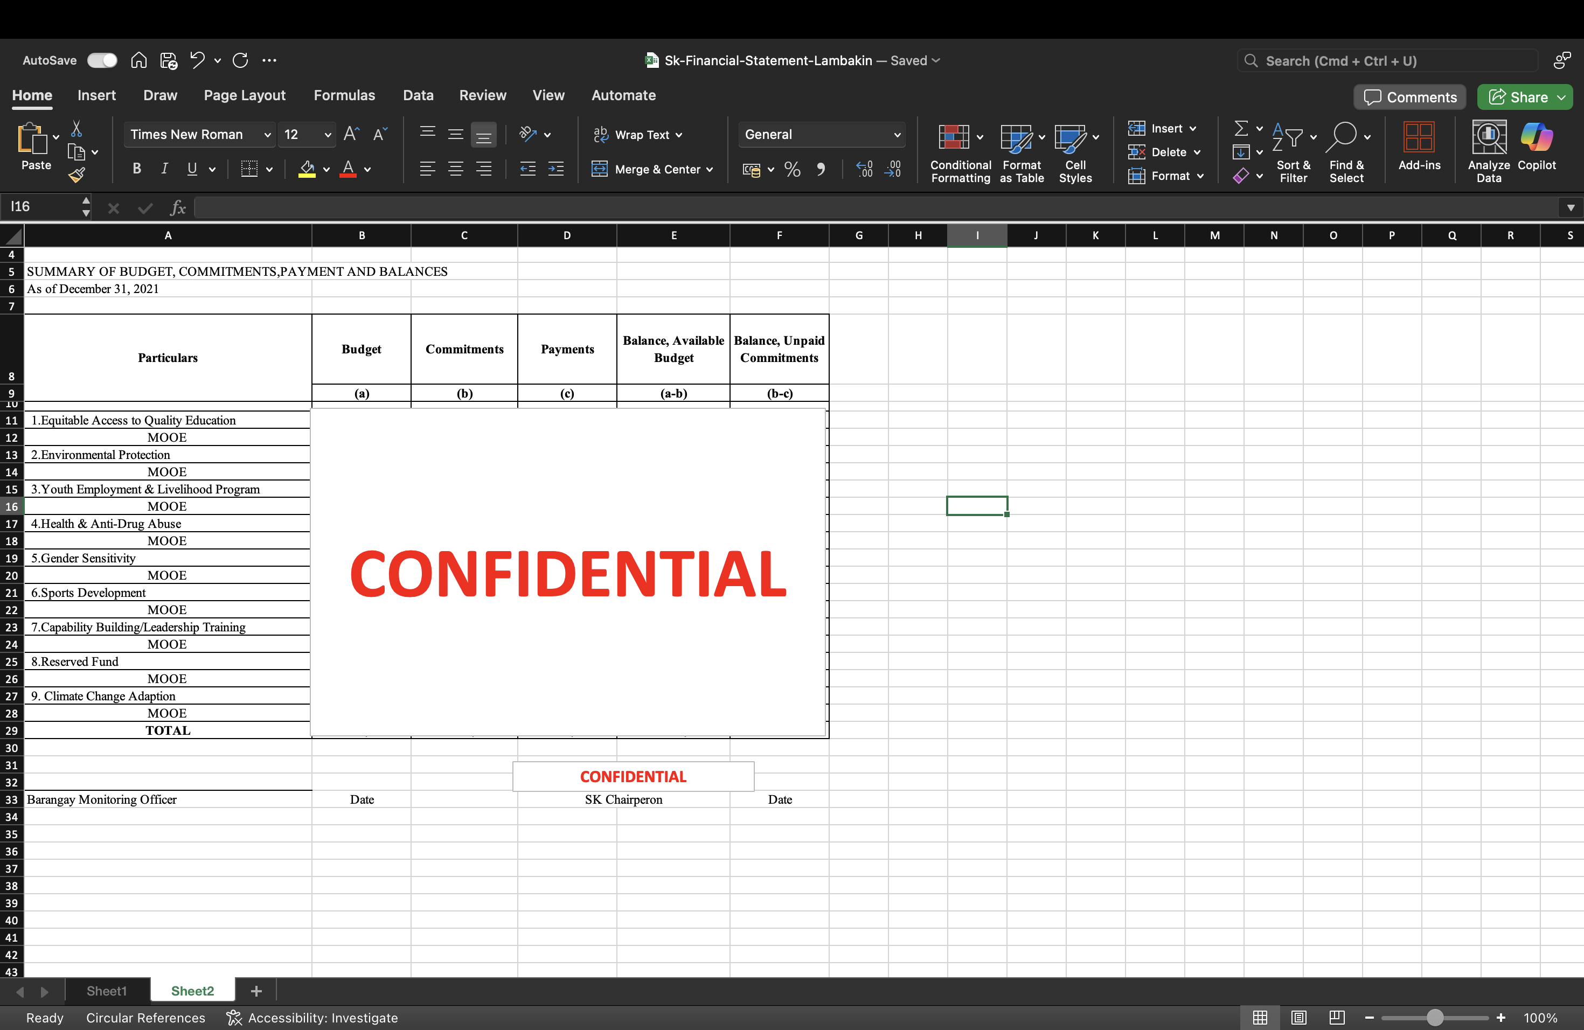The image size is (1584, 1030).
Task: Toggle bottom align button
Action: [x=484, y=134]
